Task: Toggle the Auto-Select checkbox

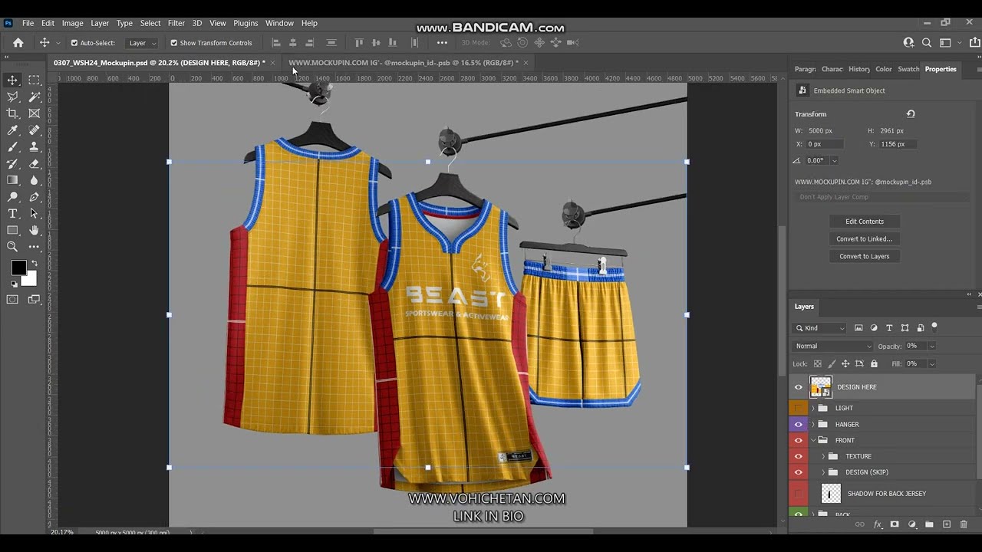Action: tap(74, 43)
